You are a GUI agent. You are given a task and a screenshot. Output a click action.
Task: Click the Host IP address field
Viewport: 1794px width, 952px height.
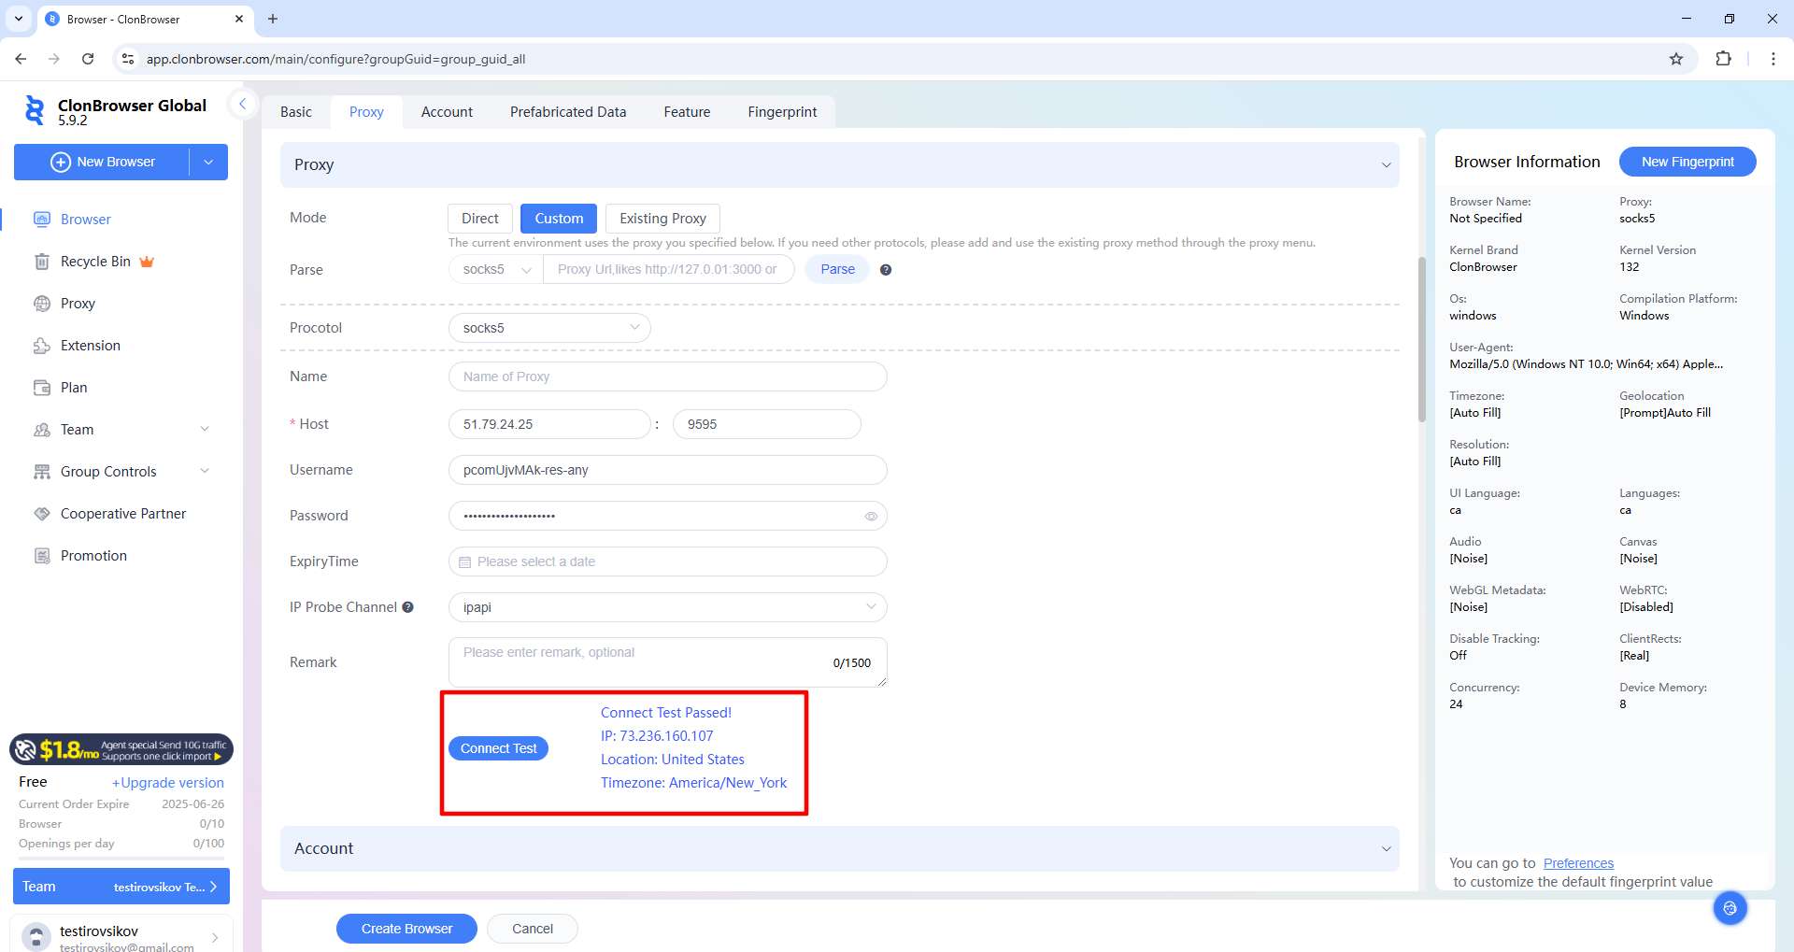tap(549, 424)
